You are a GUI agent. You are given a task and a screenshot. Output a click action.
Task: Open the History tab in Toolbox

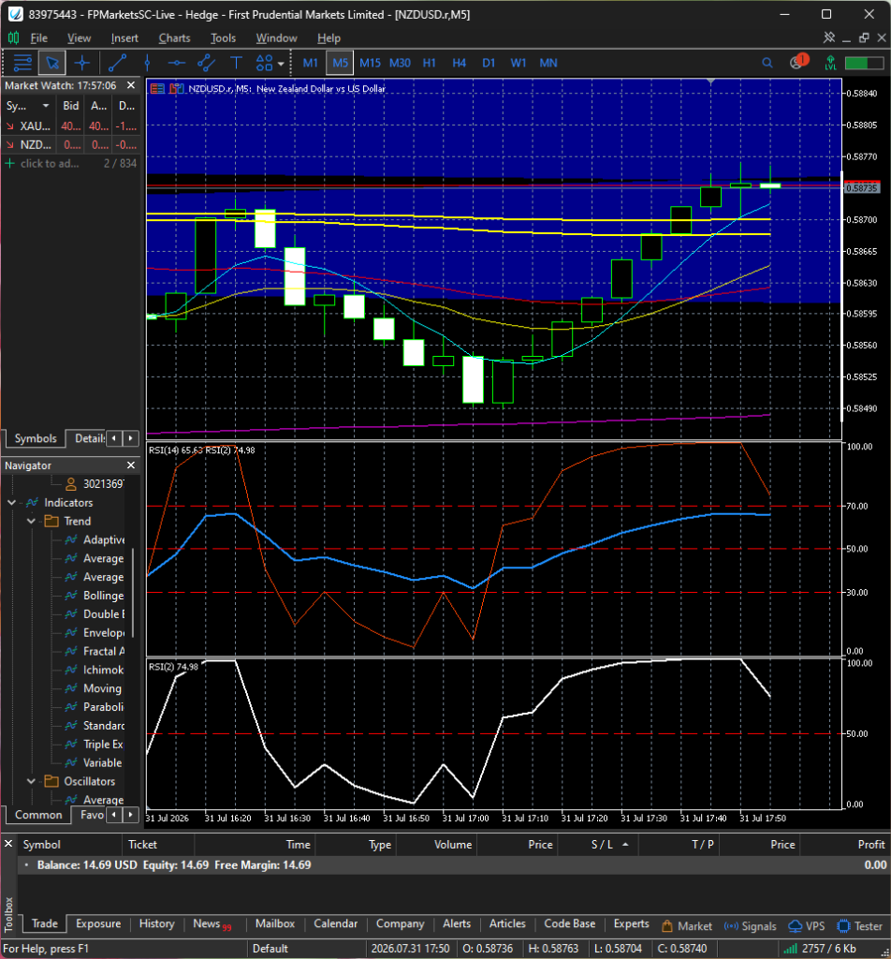click(156, 923)
